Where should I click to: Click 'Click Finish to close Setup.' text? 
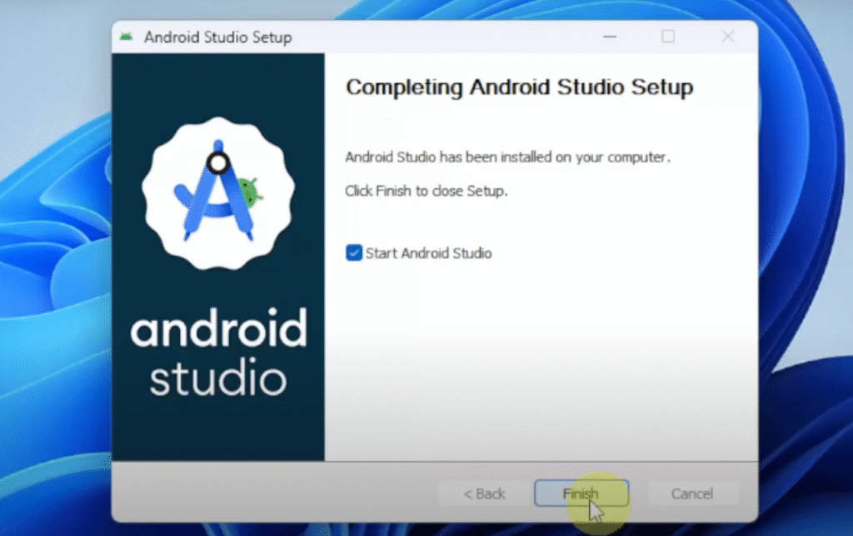point(426,191)
